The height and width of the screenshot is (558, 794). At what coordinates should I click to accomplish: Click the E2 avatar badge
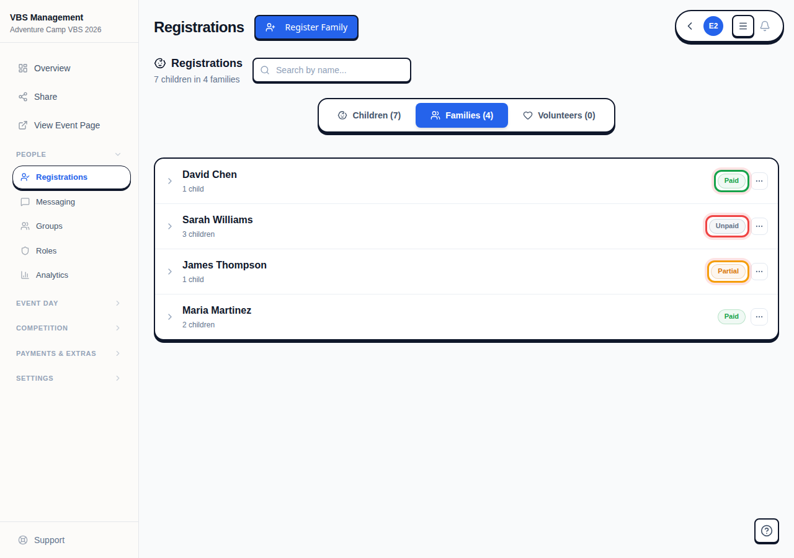[713, 26]
